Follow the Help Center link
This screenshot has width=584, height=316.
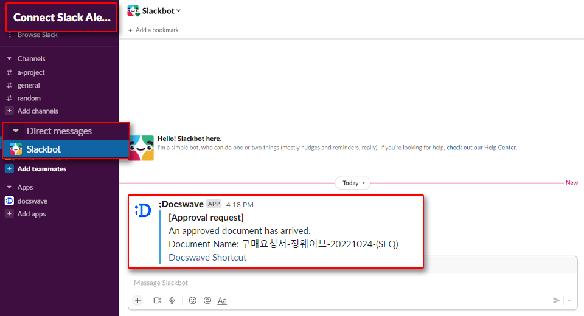pos(500,148)
